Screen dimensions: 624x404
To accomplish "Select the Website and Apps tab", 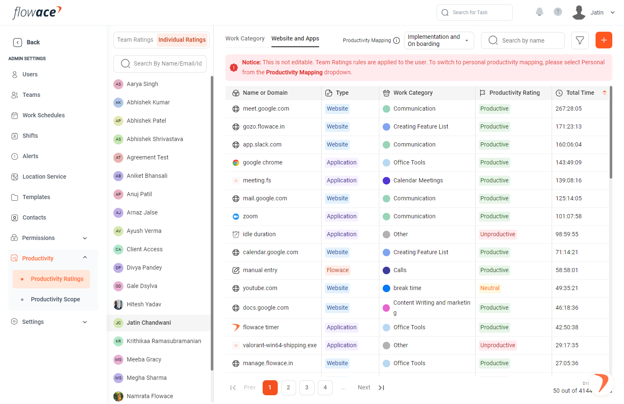I will click(x=295, y=38).
